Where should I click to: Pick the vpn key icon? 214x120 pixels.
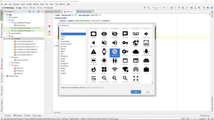click(125, 43)
